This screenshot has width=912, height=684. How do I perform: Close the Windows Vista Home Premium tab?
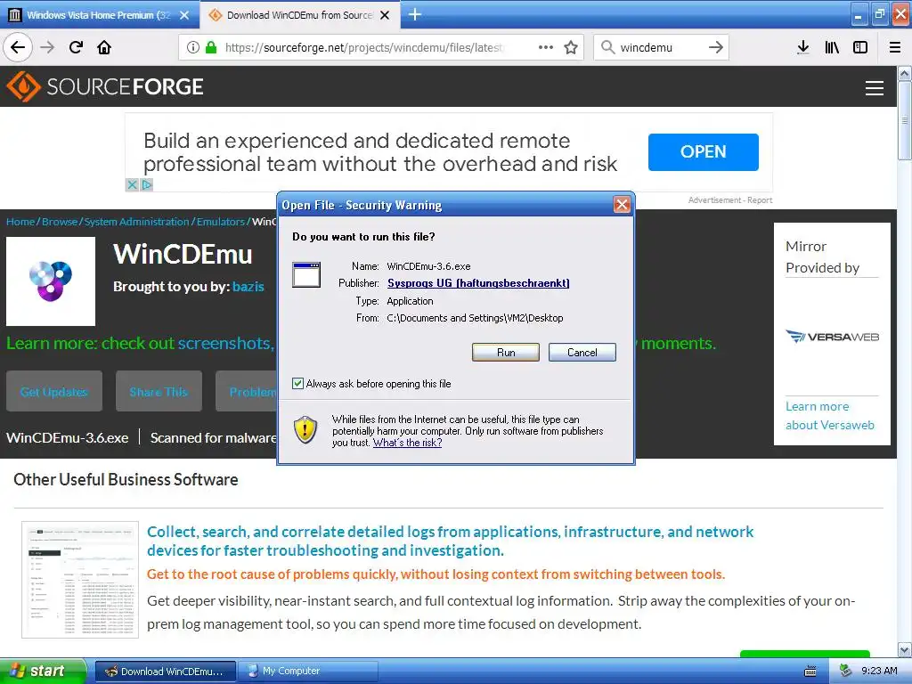tap(184, 15)
